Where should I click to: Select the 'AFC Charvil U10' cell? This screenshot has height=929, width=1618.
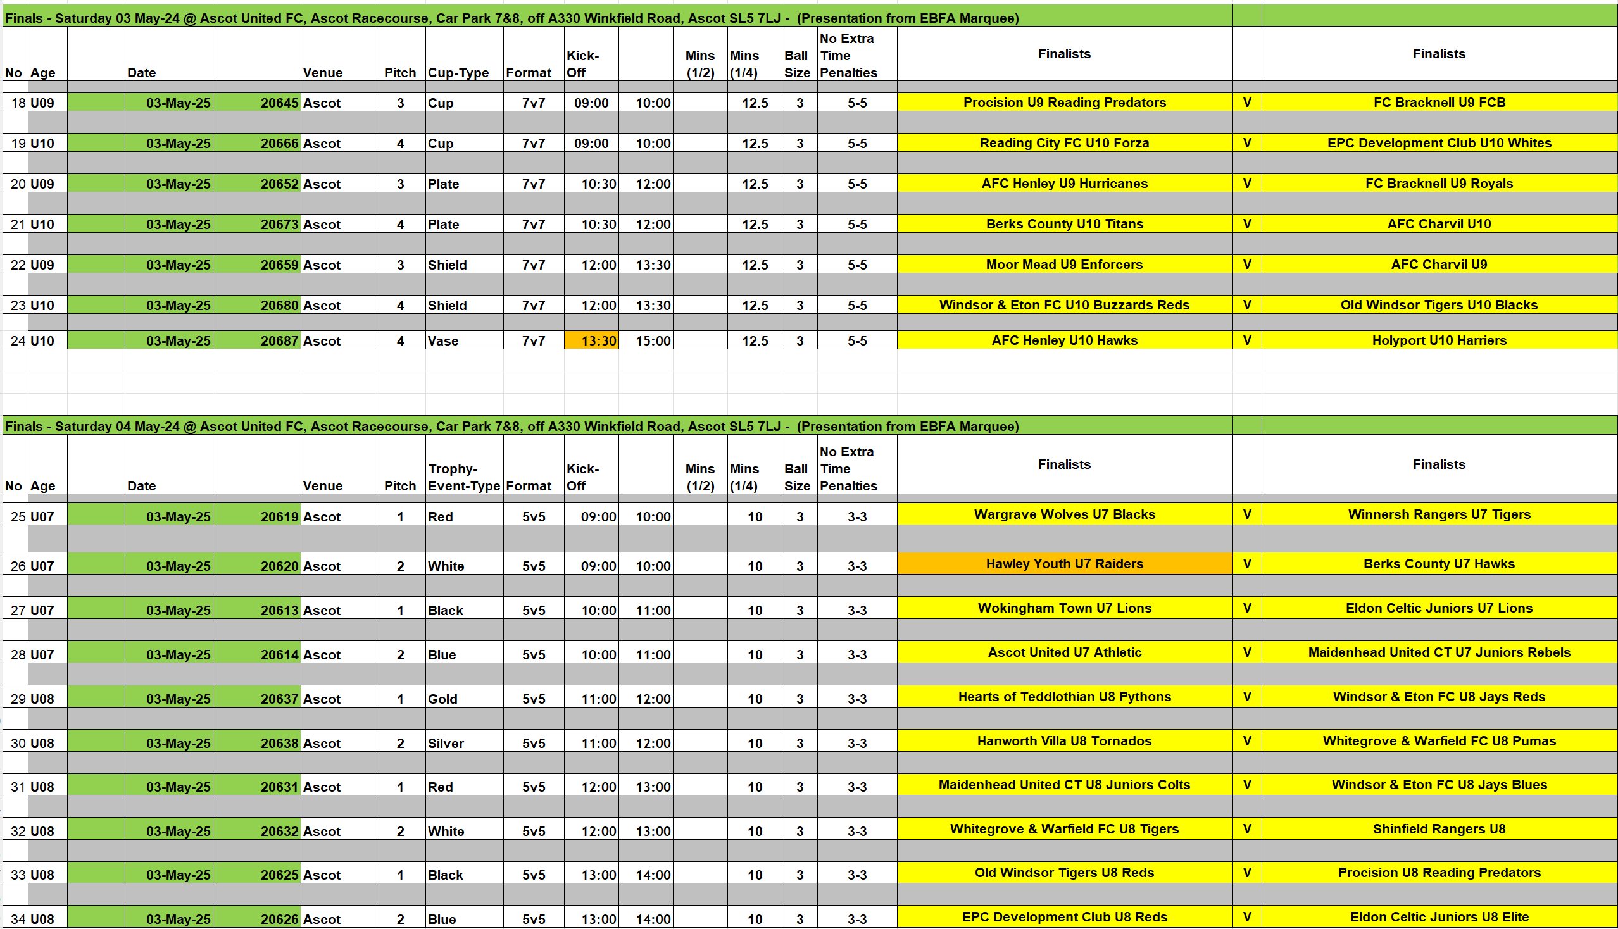(x=1439, y=224)
